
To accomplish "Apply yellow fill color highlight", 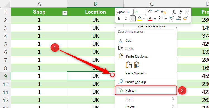I will (x=139, y=19).
